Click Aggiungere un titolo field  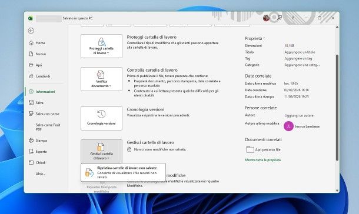(300, 52)
